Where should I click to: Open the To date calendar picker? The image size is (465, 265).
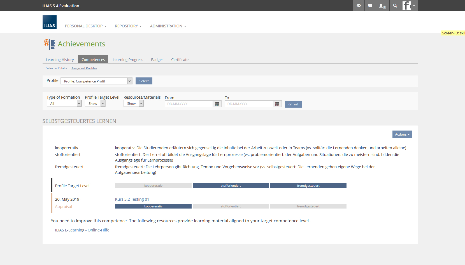pos(277,104)
